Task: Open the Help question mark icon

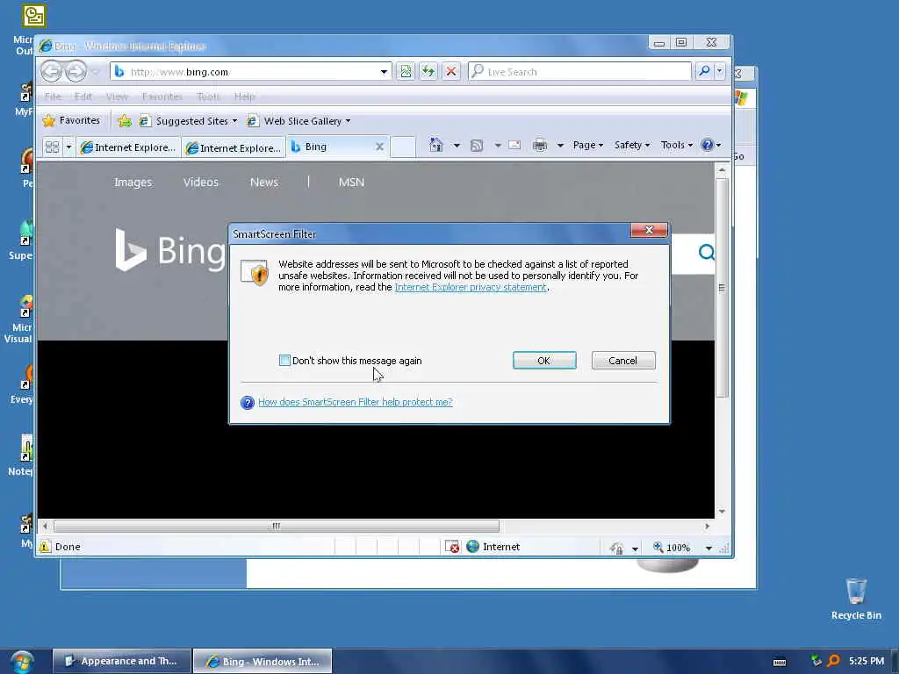Action: [x=707, y=145]
